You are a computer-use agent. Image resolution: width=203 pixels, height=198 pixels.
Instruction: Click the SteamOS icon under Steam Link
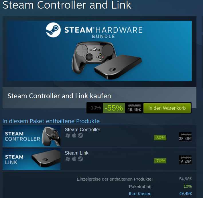[80, 159]
